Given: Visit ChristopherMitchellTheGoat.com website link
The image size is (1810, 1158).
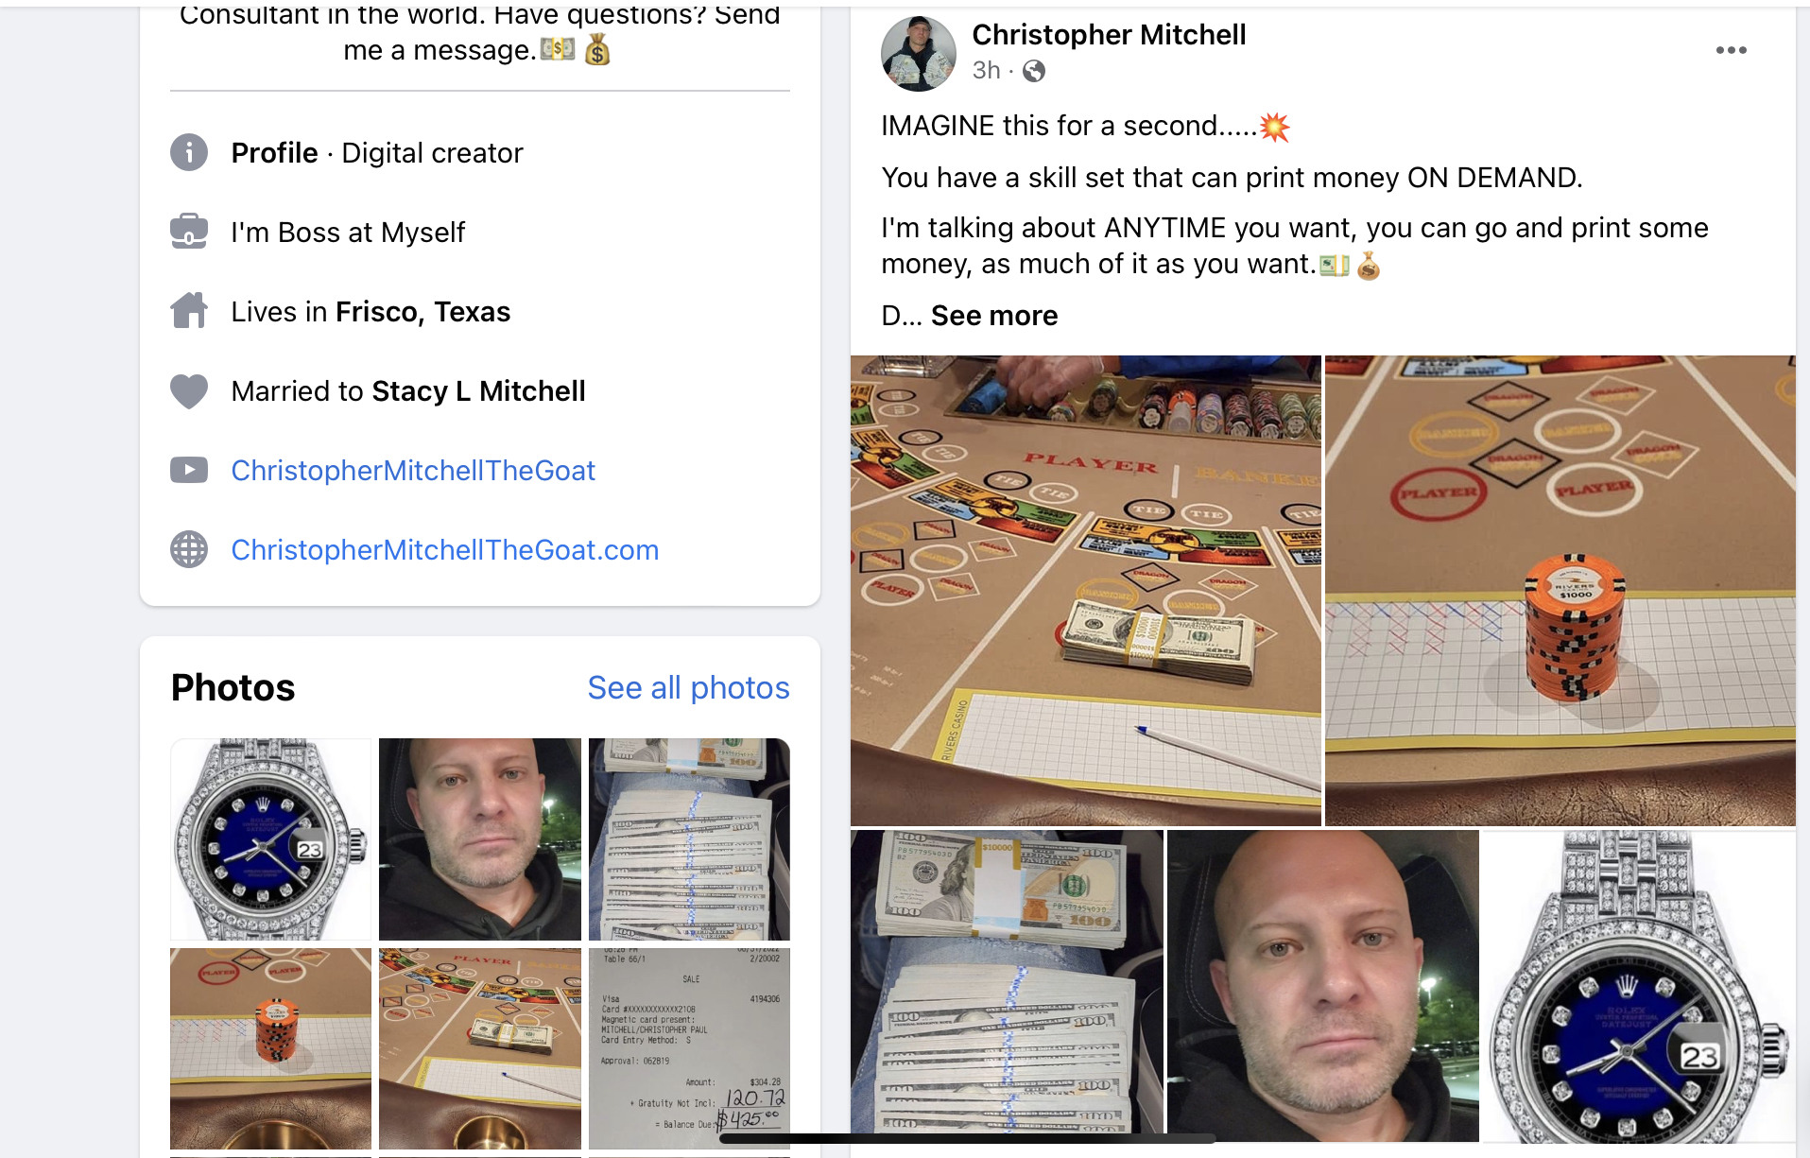Looking at the screenshot, I should click(x=445, y=550).
